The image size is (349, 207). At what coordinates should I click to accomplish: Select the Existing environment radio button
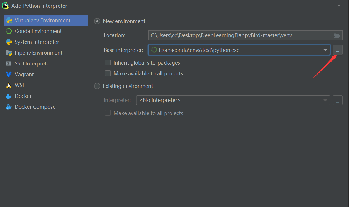97,86
